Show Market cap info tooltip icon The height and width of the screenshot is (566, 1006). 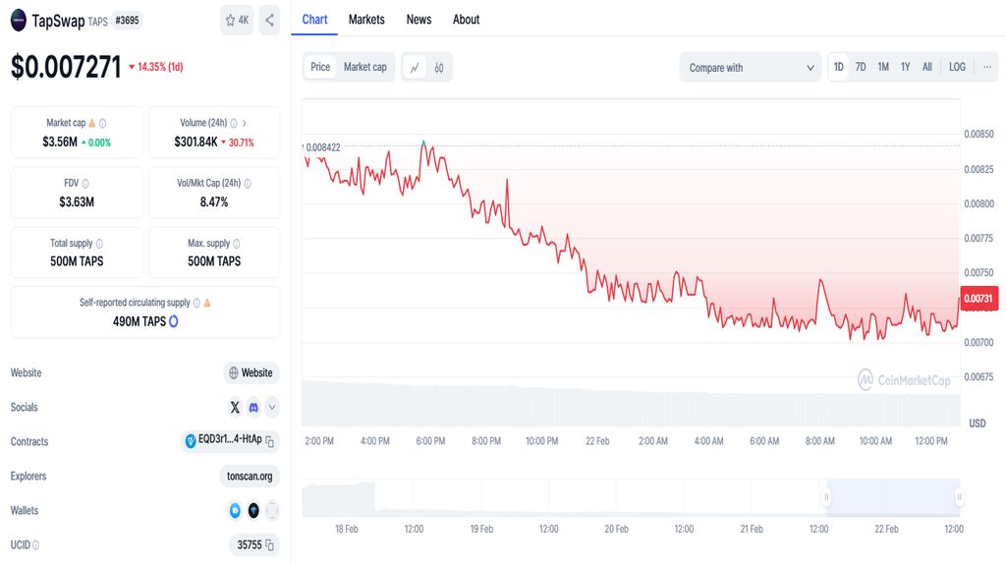pos(102,123)
